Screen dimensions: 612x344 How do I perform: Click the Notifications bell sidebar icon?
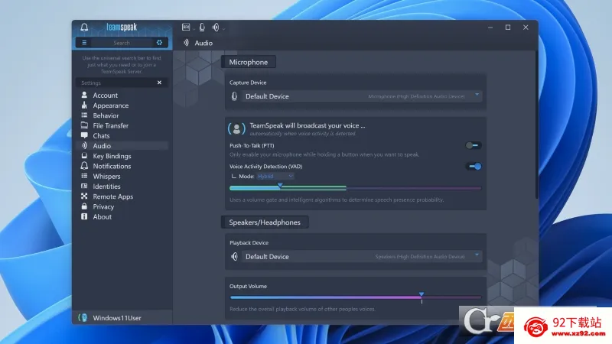(84, 166)
